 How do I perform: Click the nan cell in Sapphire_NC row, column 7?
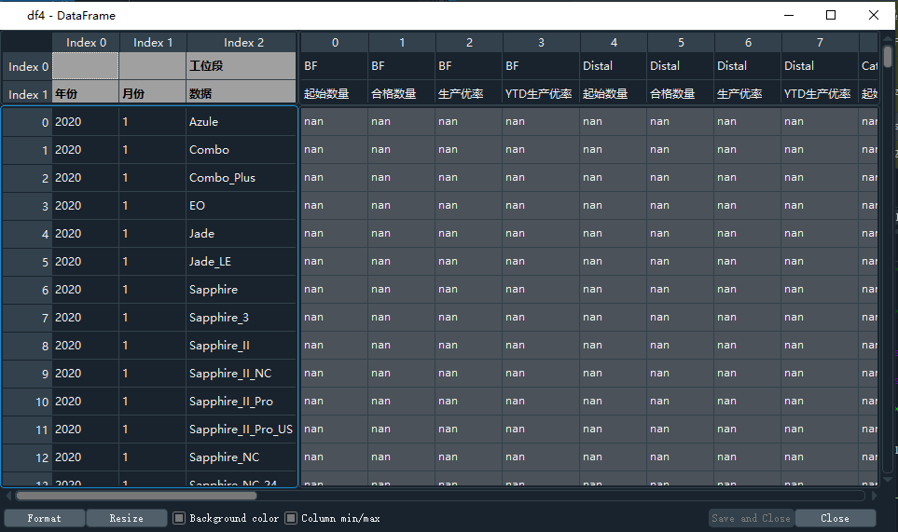820,457
